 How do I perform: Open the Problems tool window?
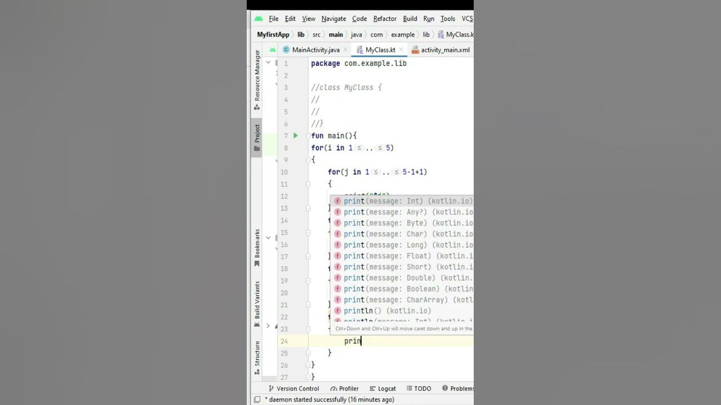point(458,389)
